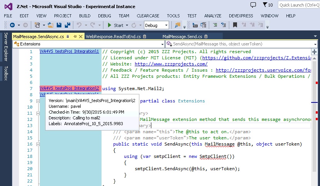Switch to WebResponse.ReadToEnd.cs tab
The image size is (320, 186).
(x=113, y=37)
